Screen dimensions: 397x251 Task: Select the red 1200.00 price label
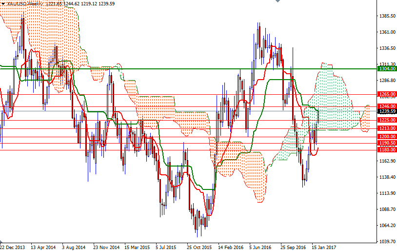pyautogui.click(x=386, y=136)
